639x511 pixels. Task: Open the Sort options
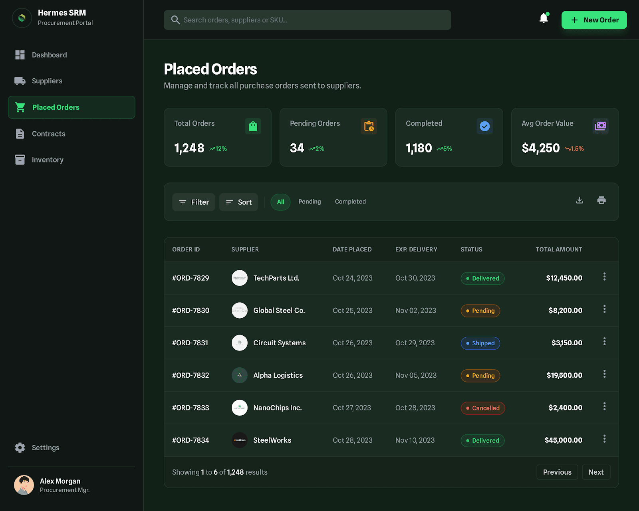click(x=238, y=202)
